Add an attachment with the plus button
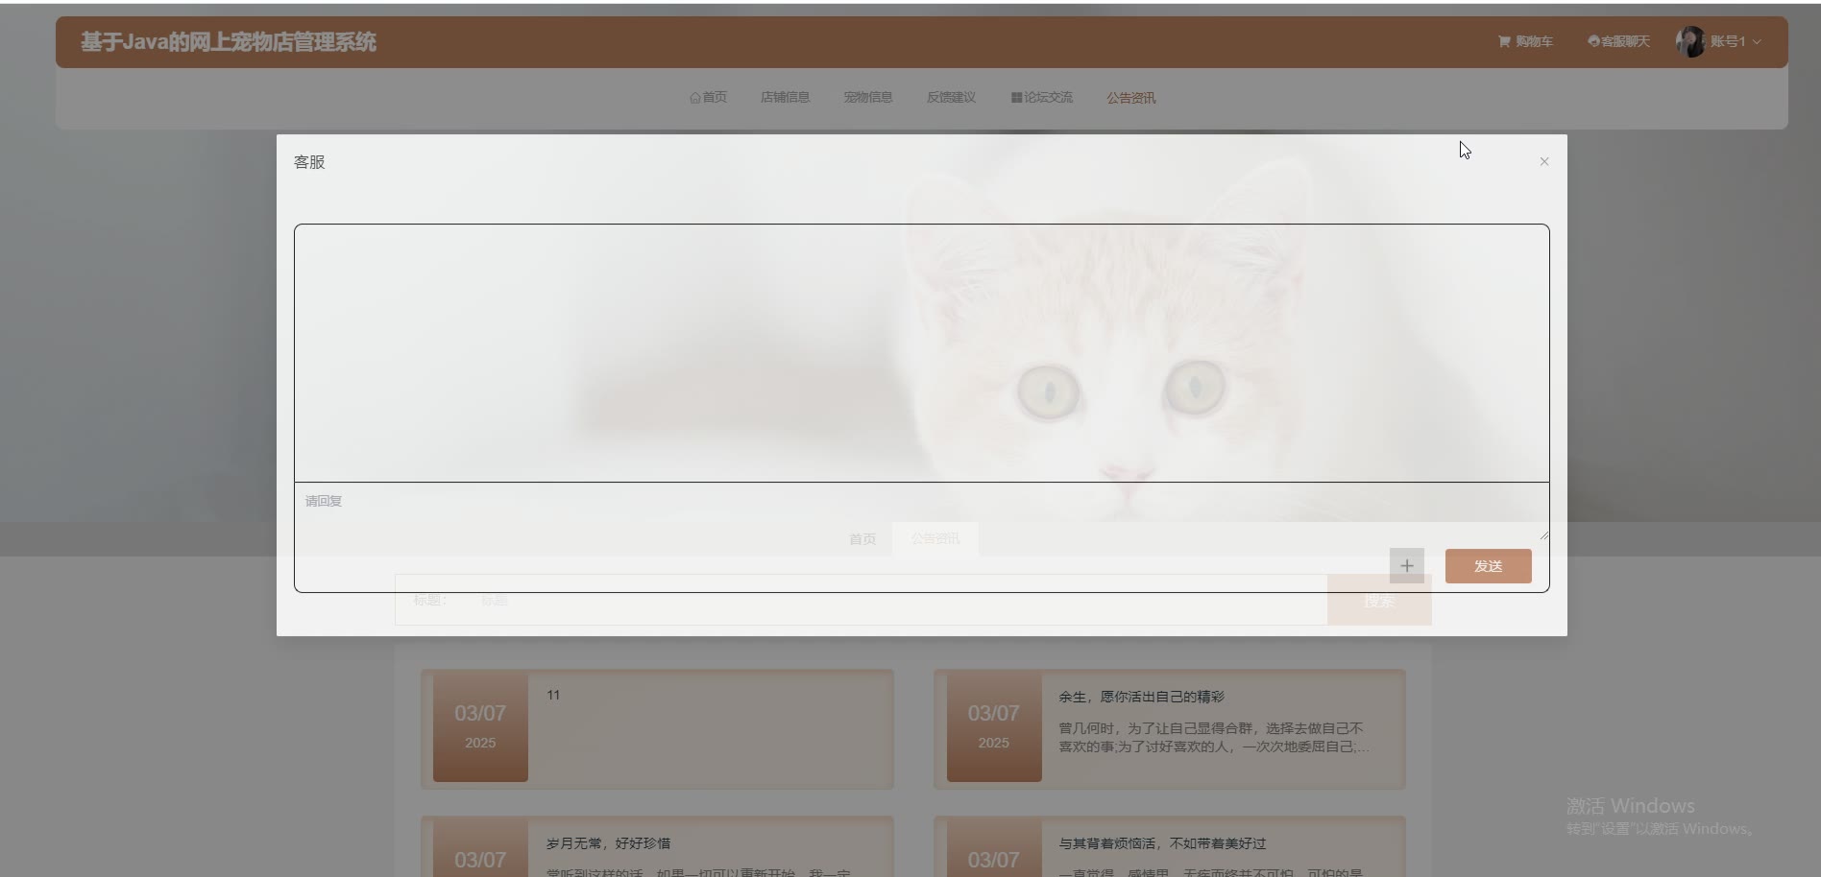Screen dimensions: 1821x877 point(1407,566)
